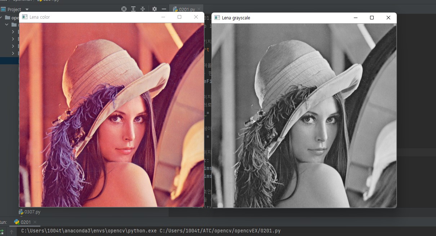Close the Lena color window
436x236 pixels.
pyautogui.click(x=196, y=17)
